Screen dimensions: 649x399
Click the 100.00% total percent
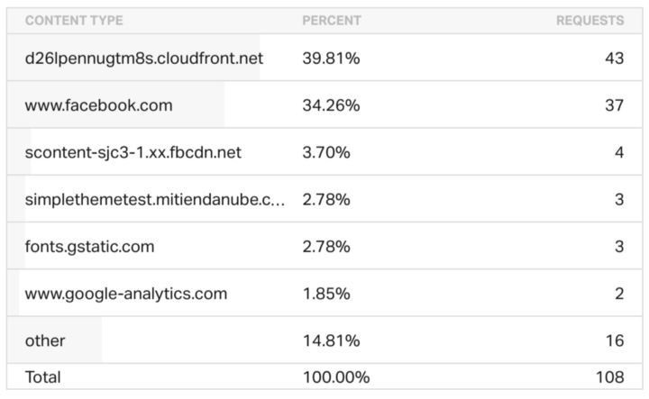[336, 377]
